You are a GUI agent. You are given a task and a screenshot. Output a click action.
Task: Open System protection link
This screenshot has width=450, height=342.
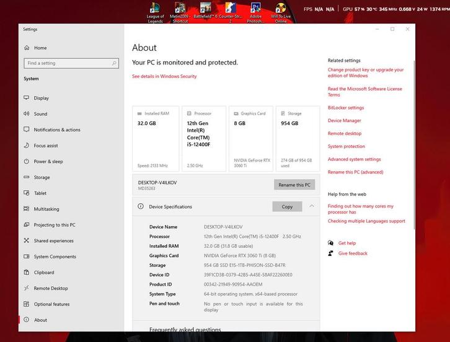[346, 146]
